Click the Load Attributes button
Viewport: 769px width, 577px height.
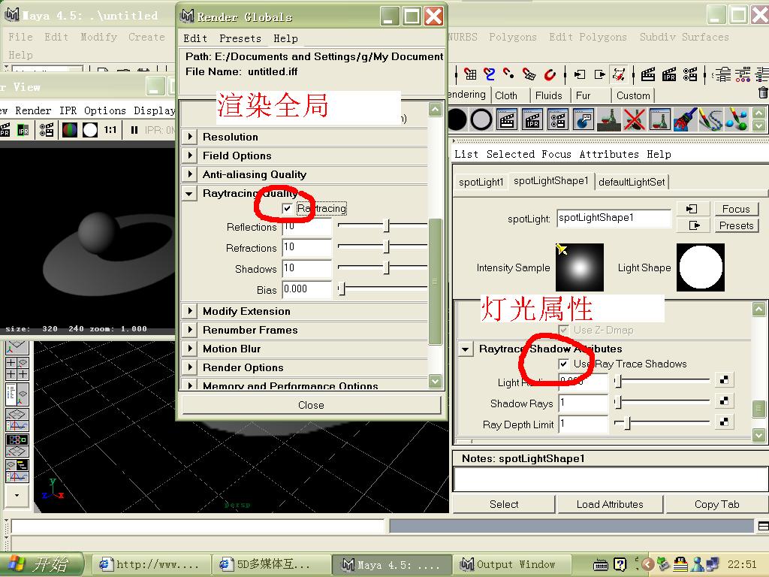(x=610, y=504)
